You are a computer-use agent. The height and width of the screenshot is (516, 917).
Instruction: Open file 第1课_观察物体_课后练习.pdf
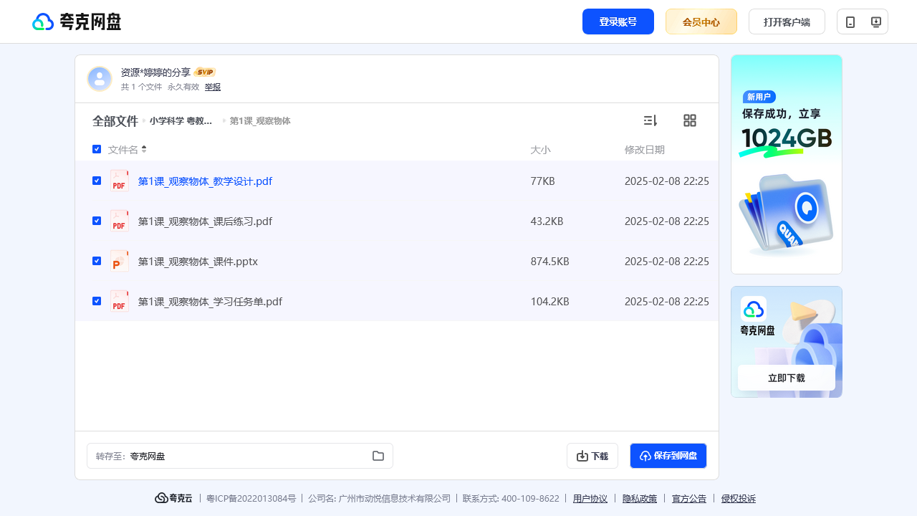click(x=205, y=221)
